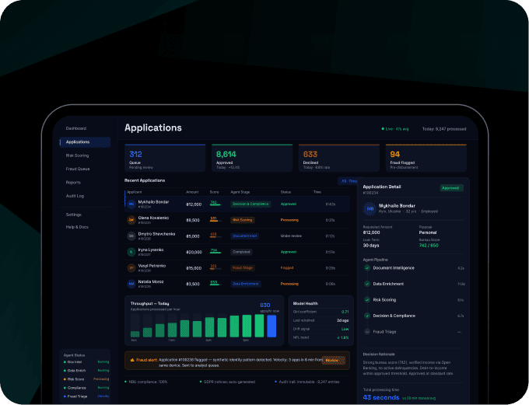Open the 633 Declined stat card

[x=339, y=158]
